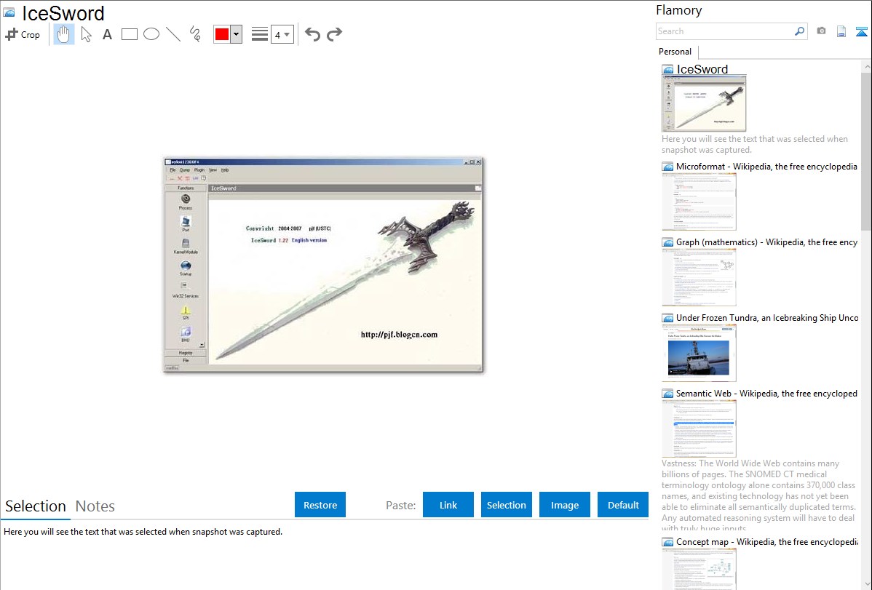Click the icon beside Semantic Web title
This screenshot has height=590, width=872.
point(667,394)
